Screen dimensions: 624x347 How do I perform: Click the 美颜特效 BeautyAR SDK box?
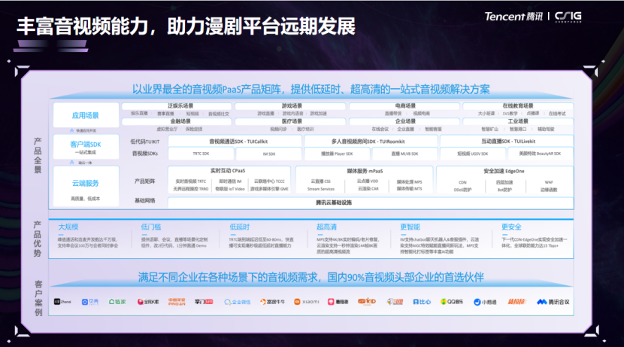coord(541,154)
